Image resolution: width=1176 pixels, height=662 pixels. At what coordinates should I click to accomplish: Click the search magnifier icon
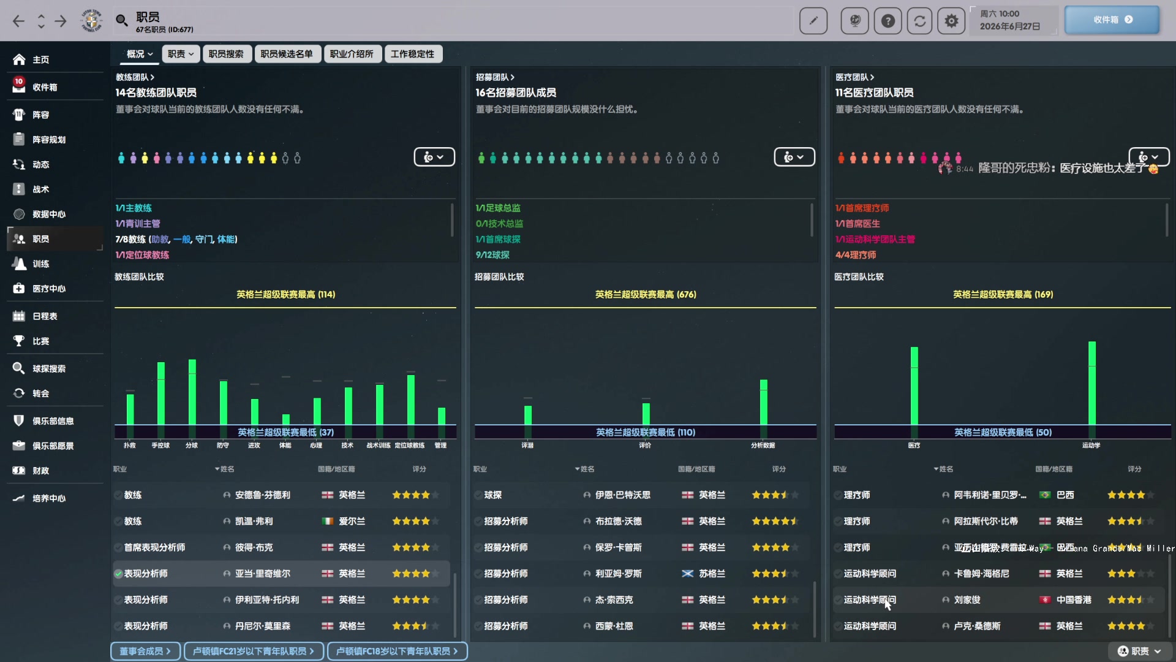pos(122,21)
